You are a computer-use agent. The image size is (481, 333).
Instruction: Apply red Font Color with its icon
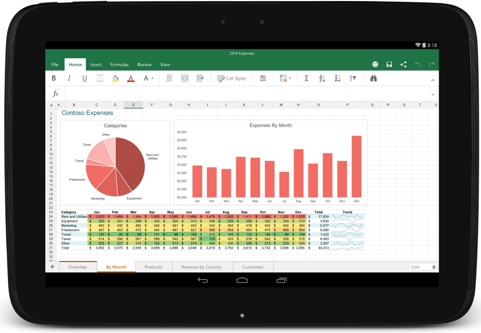pos(131,78)
